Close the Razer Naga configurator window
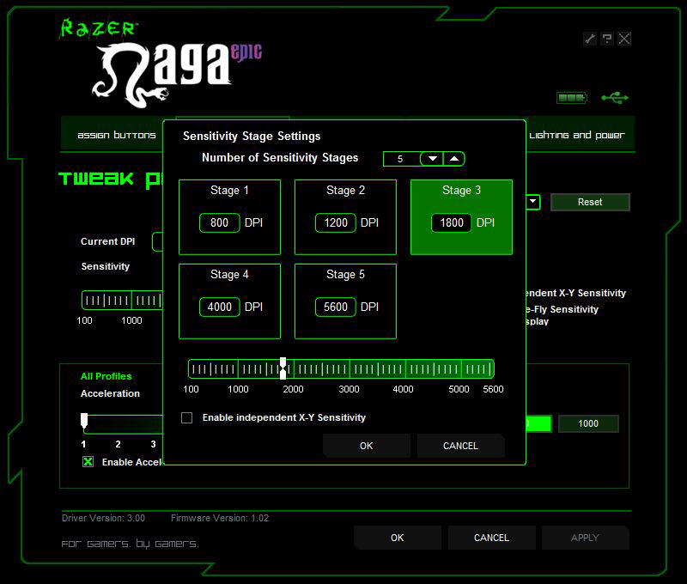The width and height of the screenshot is (687, 584). (624, 39)
